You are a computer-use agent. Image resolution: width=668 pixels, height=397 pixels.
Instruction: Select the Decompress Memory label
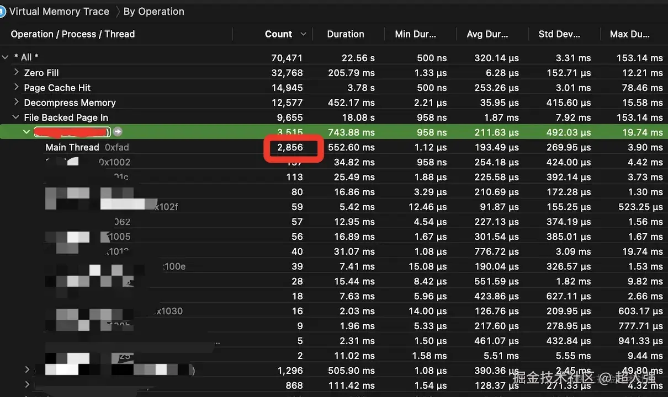coord(70,103)
